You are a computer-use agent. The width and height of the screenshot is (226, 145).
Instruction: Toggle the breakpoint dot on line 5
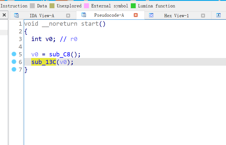pyautogui.click(x=14, y=54)
